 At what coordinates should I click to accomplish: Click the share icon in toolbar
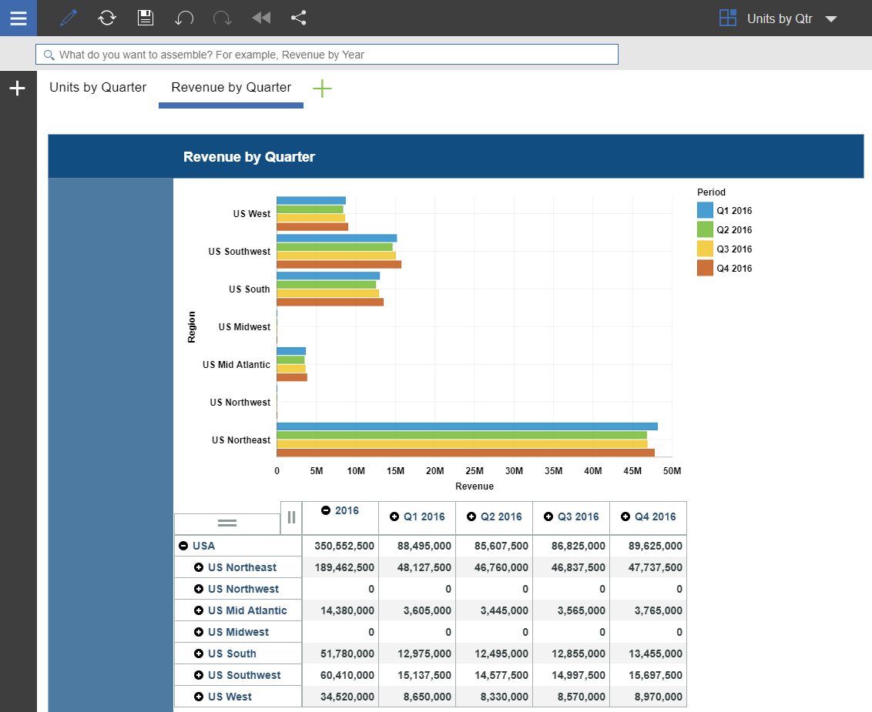(x=299, y=18)
